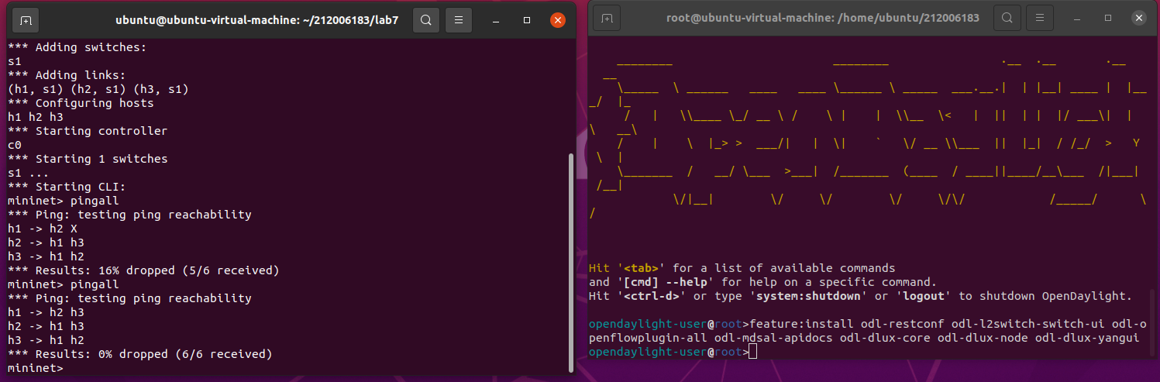Close the lab7 terminal with the red button
Screen dimensions: 1160x382
coord(556,19)
